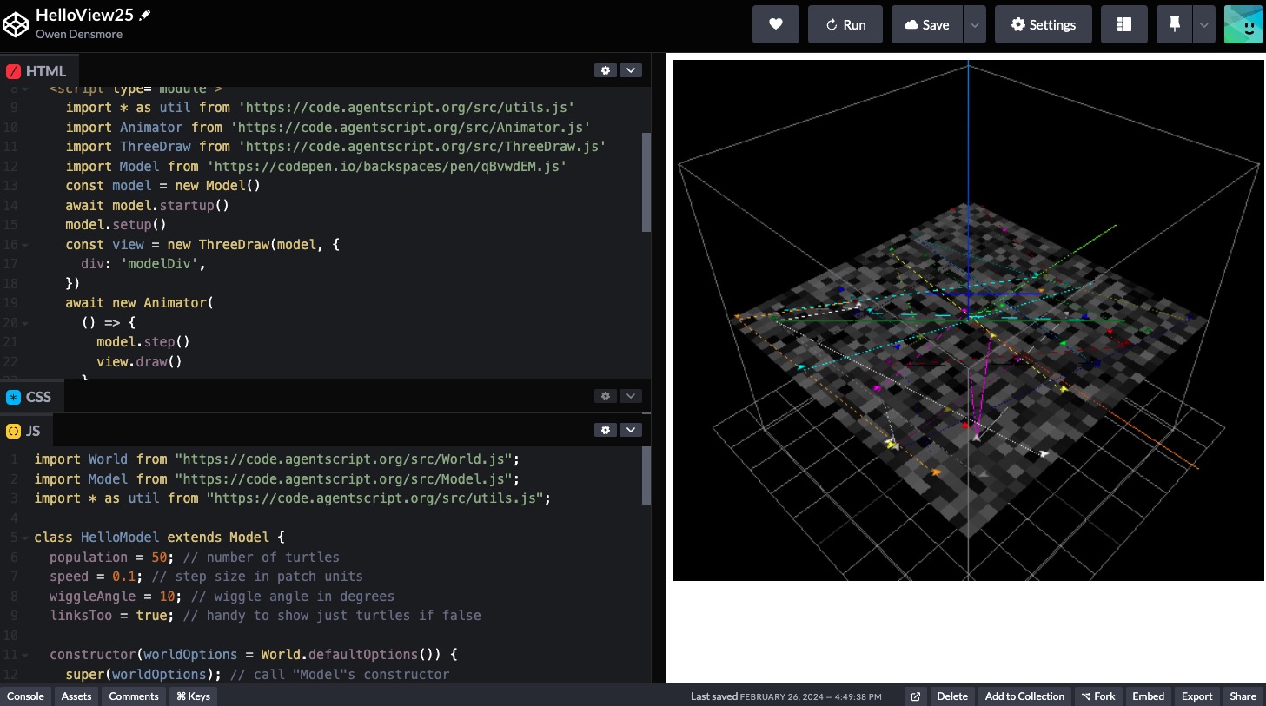Image resolution: width=1266 pixels, height=706 pixels.
Task: Open the Assets panel in footer
Action: (x=76, y=696)
